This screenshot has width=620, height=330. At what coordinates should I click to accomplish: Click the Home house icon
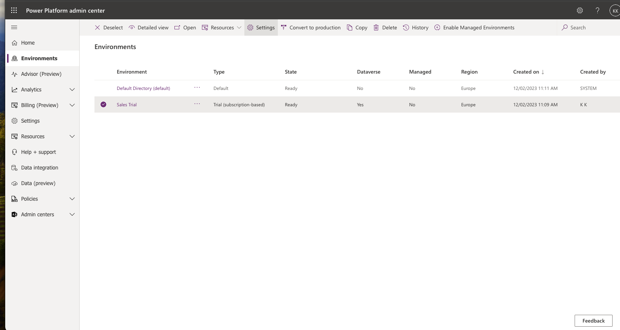pos(15,43)
